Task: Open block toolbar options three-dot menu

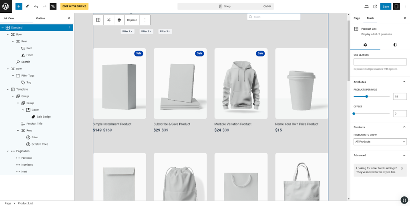Action: (145, 20)
